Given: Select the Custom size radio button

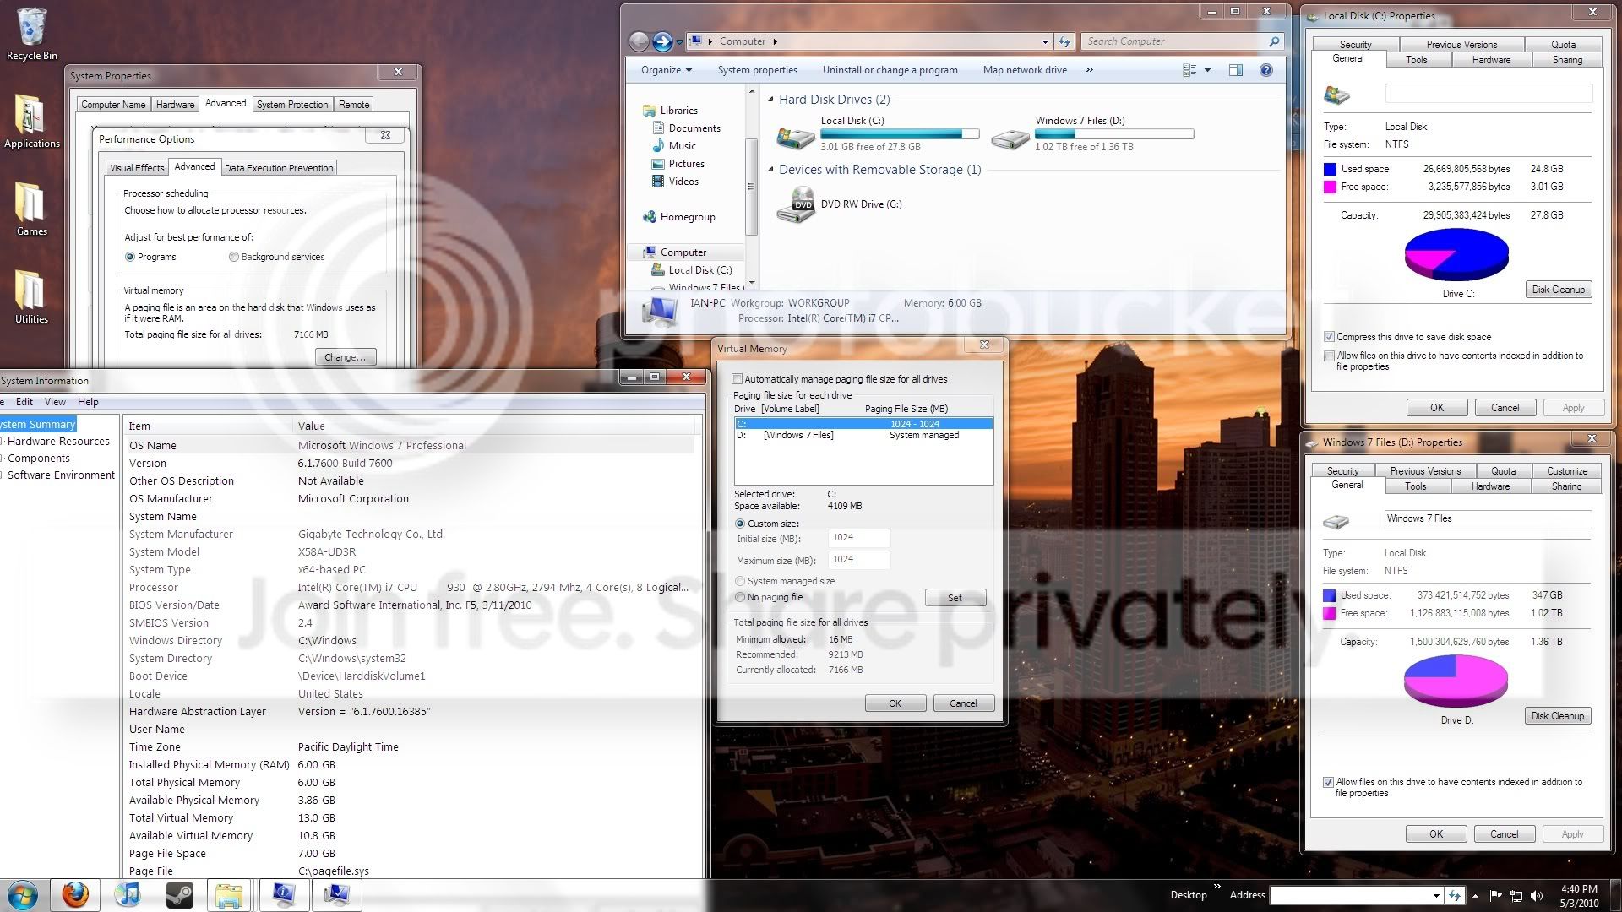Looking at the screenshot, I should (x=740, y=524).
